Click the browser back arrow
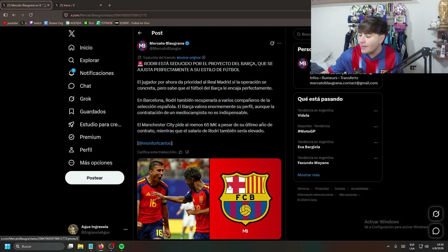 click(x=14, y=15)
